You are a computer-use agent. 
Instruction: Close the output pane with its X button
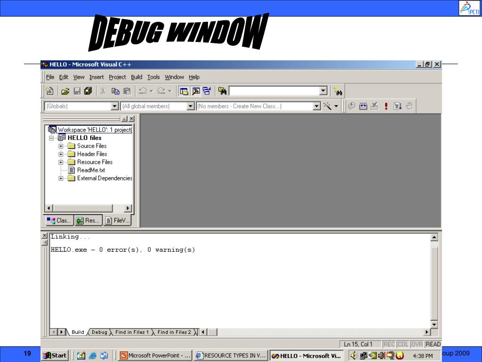click(x=44, y=236)
